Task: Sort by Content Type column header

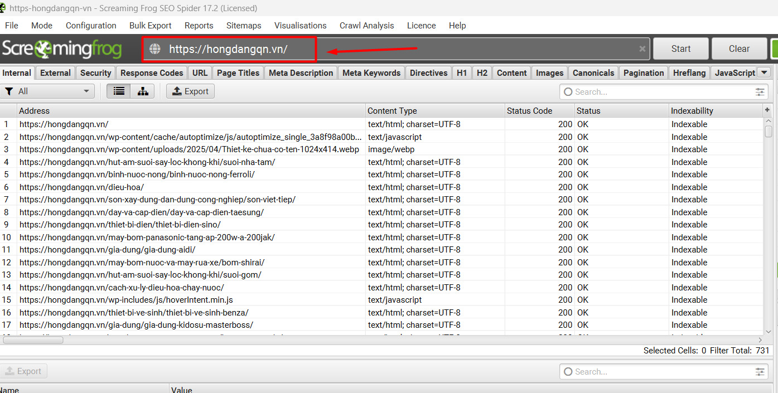Action: coord(436,111)
